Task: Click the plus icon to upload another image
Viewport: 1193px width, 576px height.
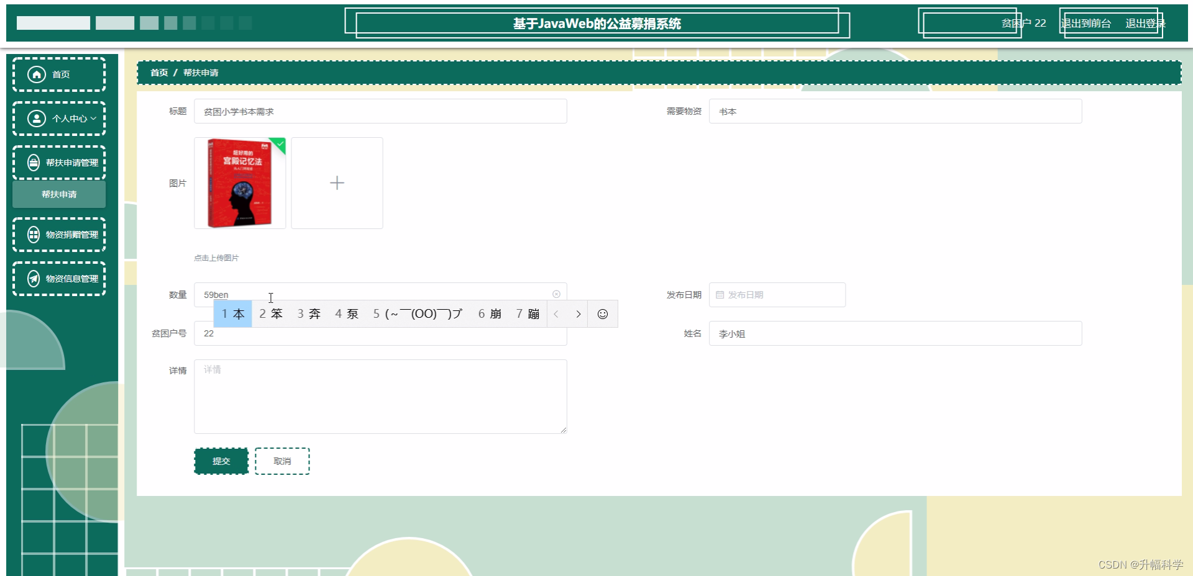Action: (x=337, y=182)
